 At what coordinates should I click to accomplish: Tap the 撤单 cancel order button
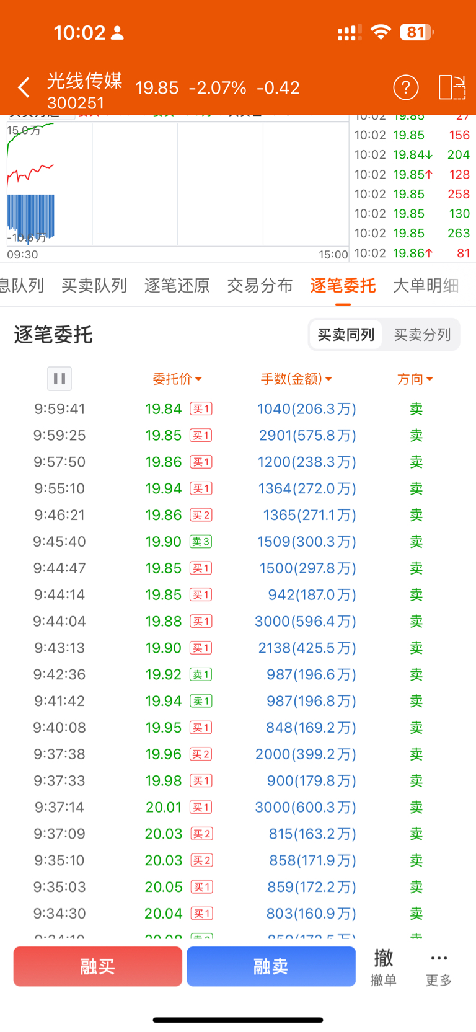click(x=383, y=967)
